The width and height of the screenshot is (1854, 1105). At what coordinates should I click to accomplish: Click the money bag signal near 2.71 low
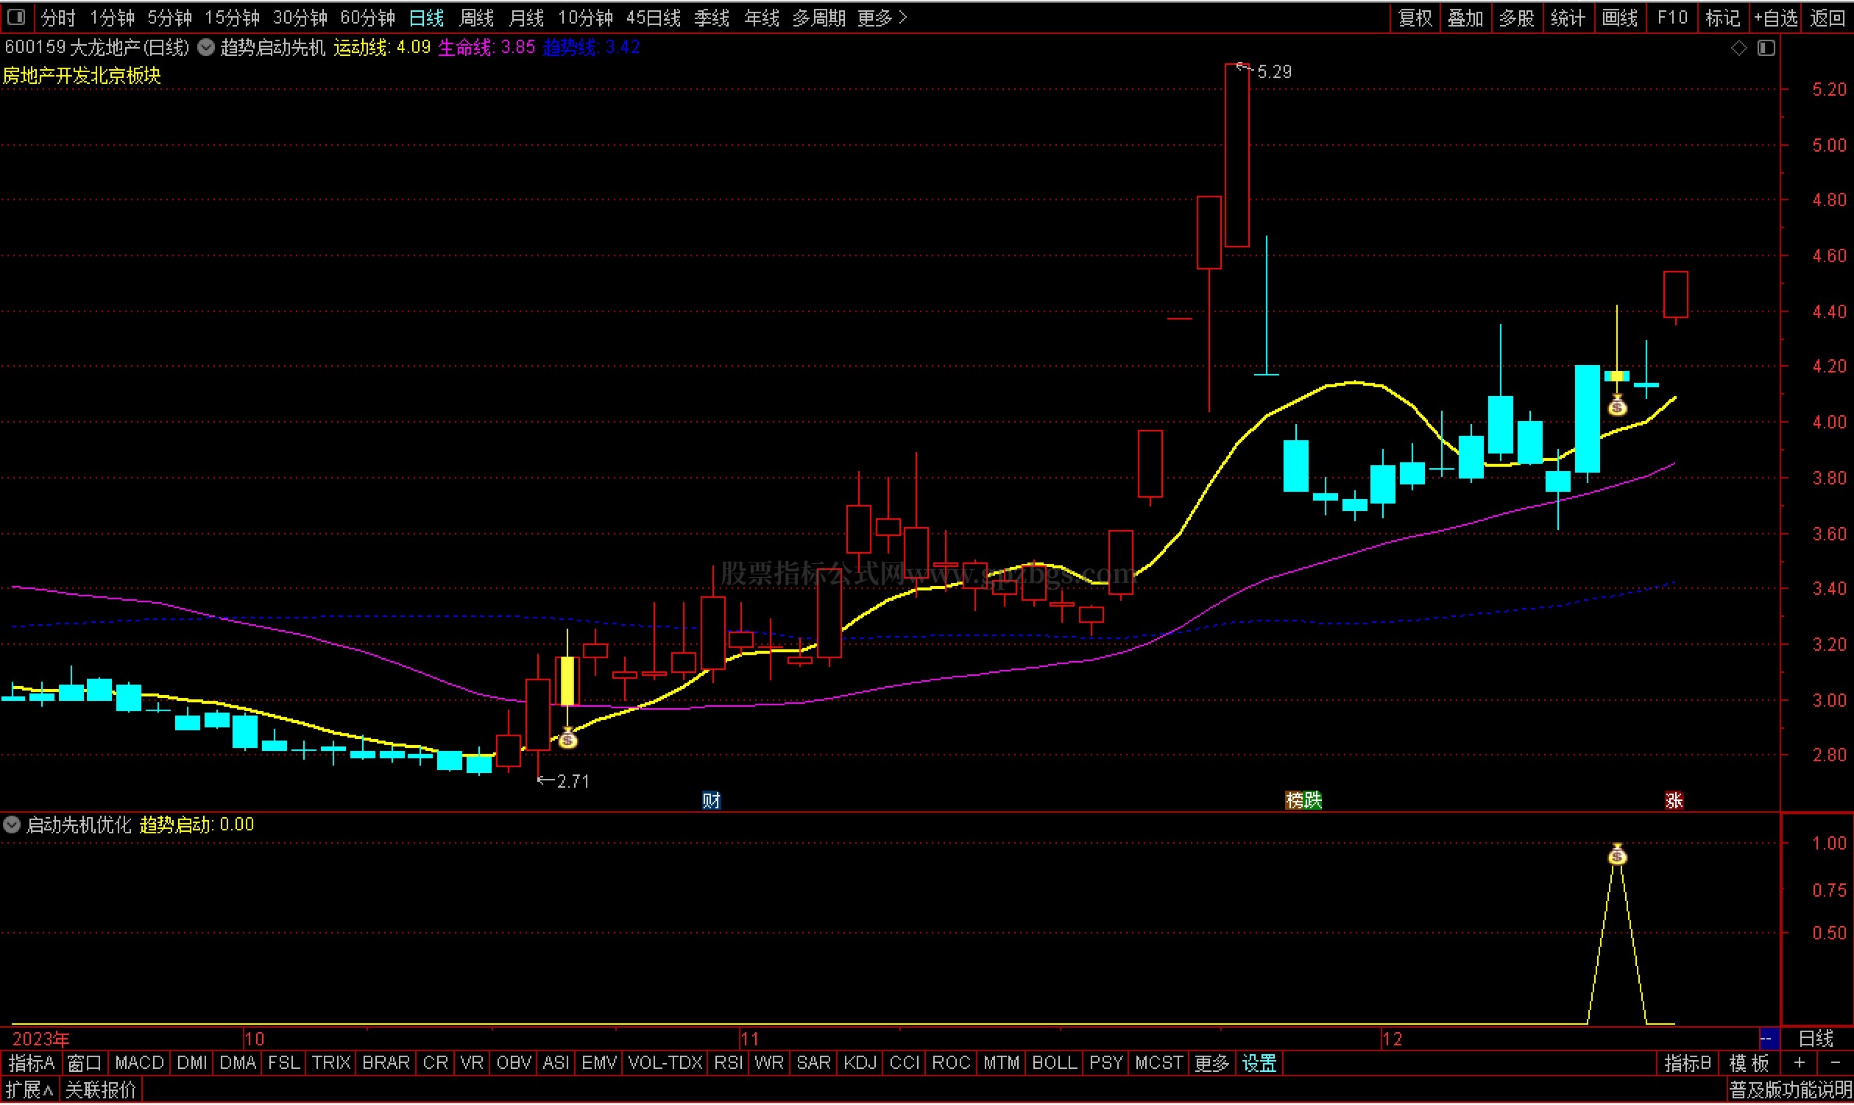click(x=568, y=739)
